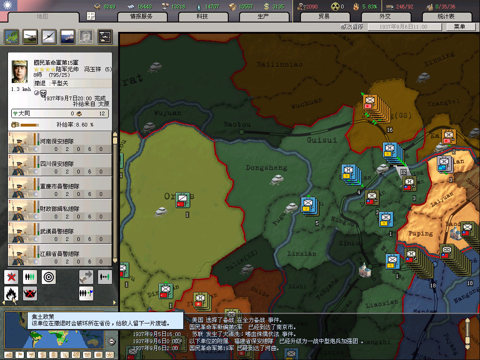Click the 菜单 menu button
480x360 pixels.
click(x=459, y=27)
